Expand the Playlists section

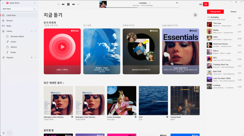pos(35,57)
